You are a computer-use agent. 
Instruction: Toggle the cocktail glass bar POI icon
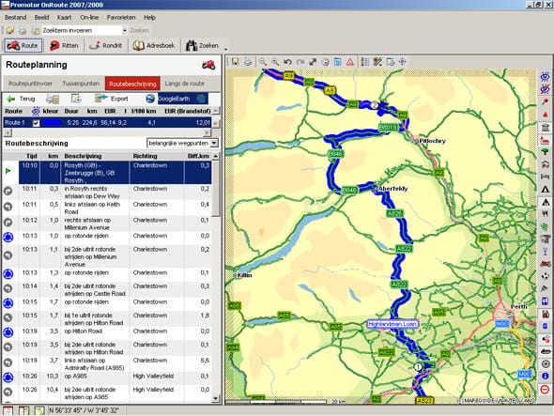[546, 252]
